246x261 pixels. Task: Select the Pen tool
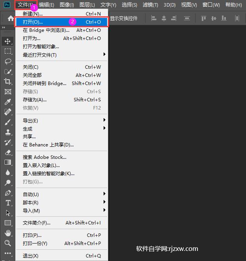(8, 193)
